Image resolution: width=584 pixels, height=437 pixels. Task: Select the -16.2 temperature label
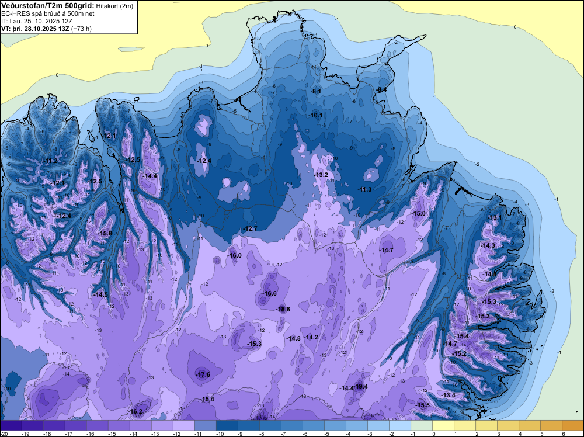click(x=135, y=412)
